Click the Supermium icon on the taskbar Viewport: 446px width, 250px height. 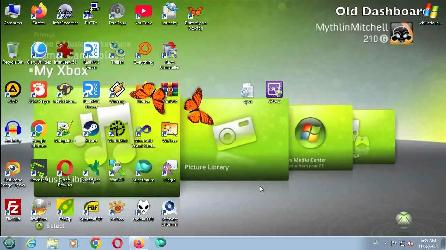[x=160, y=243]
